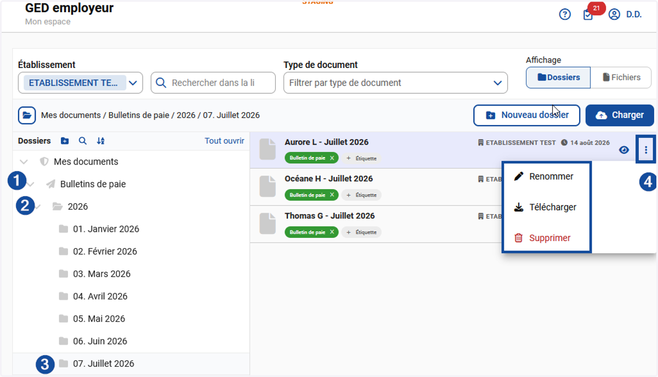Open the Aurore L - Juillet 2026 title
Image resolution: width=658 pixels, height=377 pixels.
coord(326,142)
